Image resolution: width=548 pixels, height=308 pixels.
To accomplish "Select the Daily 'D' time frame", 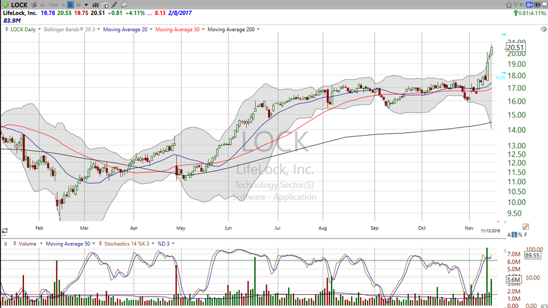I will [70, 5].
